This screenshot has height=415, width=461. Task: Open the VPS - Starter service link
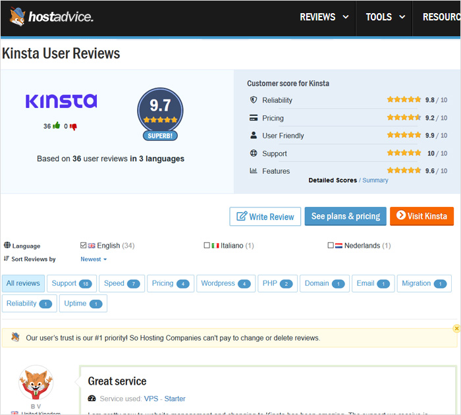[x=165, y=399]
